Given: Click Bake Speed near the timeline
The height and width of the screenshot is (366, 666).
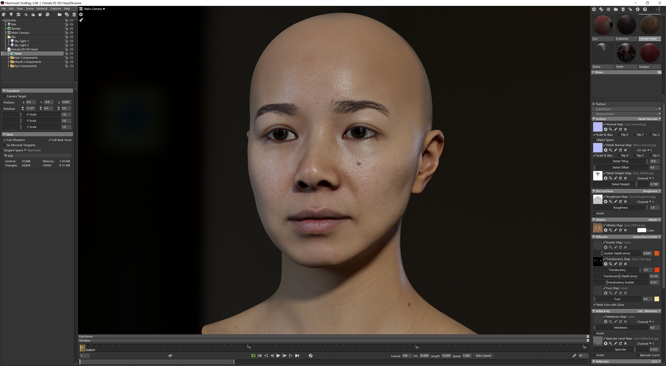Looking at the screenshot, I should click(x=483, y=356).
